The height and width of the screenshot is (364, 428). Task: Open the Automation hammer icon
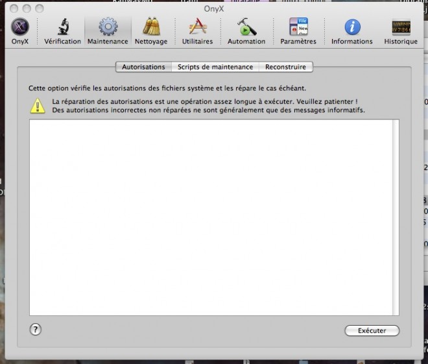click(x=246, y=27)
